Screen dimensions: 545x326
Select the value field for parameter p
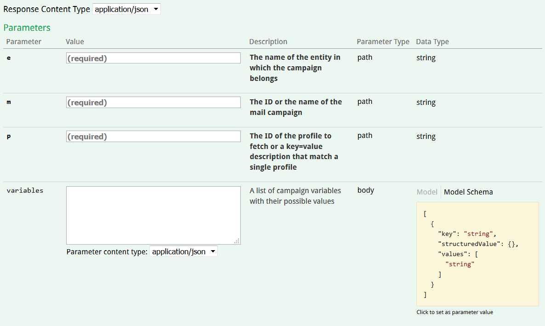tap(153, 136)
